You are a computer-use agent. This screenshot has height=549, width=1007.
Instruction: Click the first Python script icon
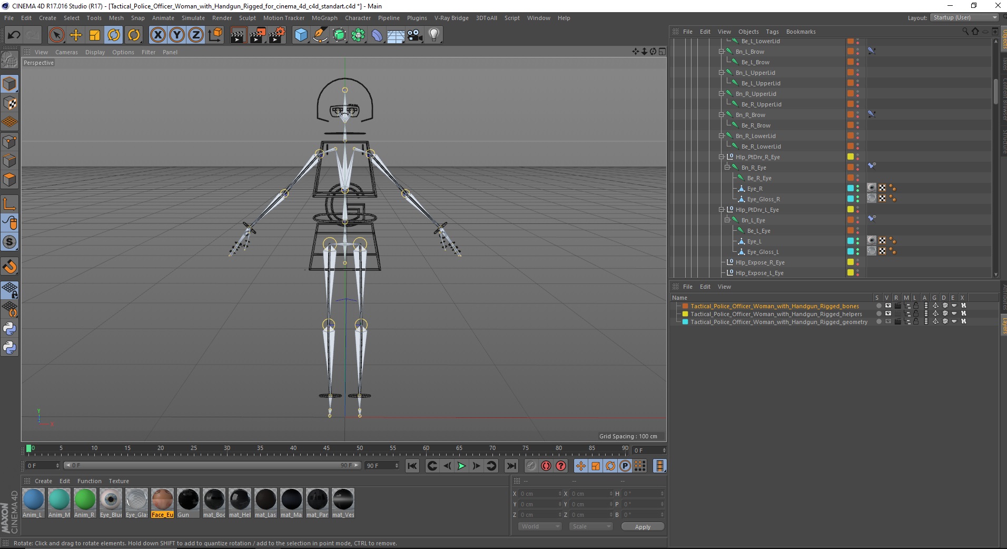point(9,329)
